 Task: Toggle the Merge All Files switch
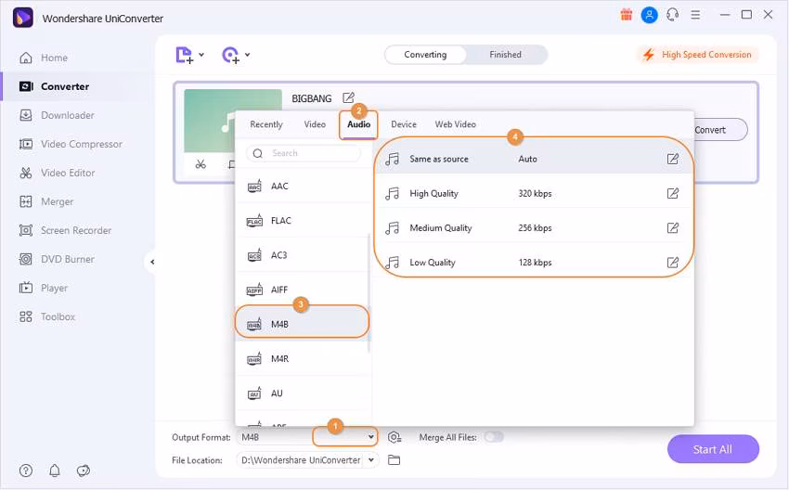pyautogui.click(x=494, y=437)
